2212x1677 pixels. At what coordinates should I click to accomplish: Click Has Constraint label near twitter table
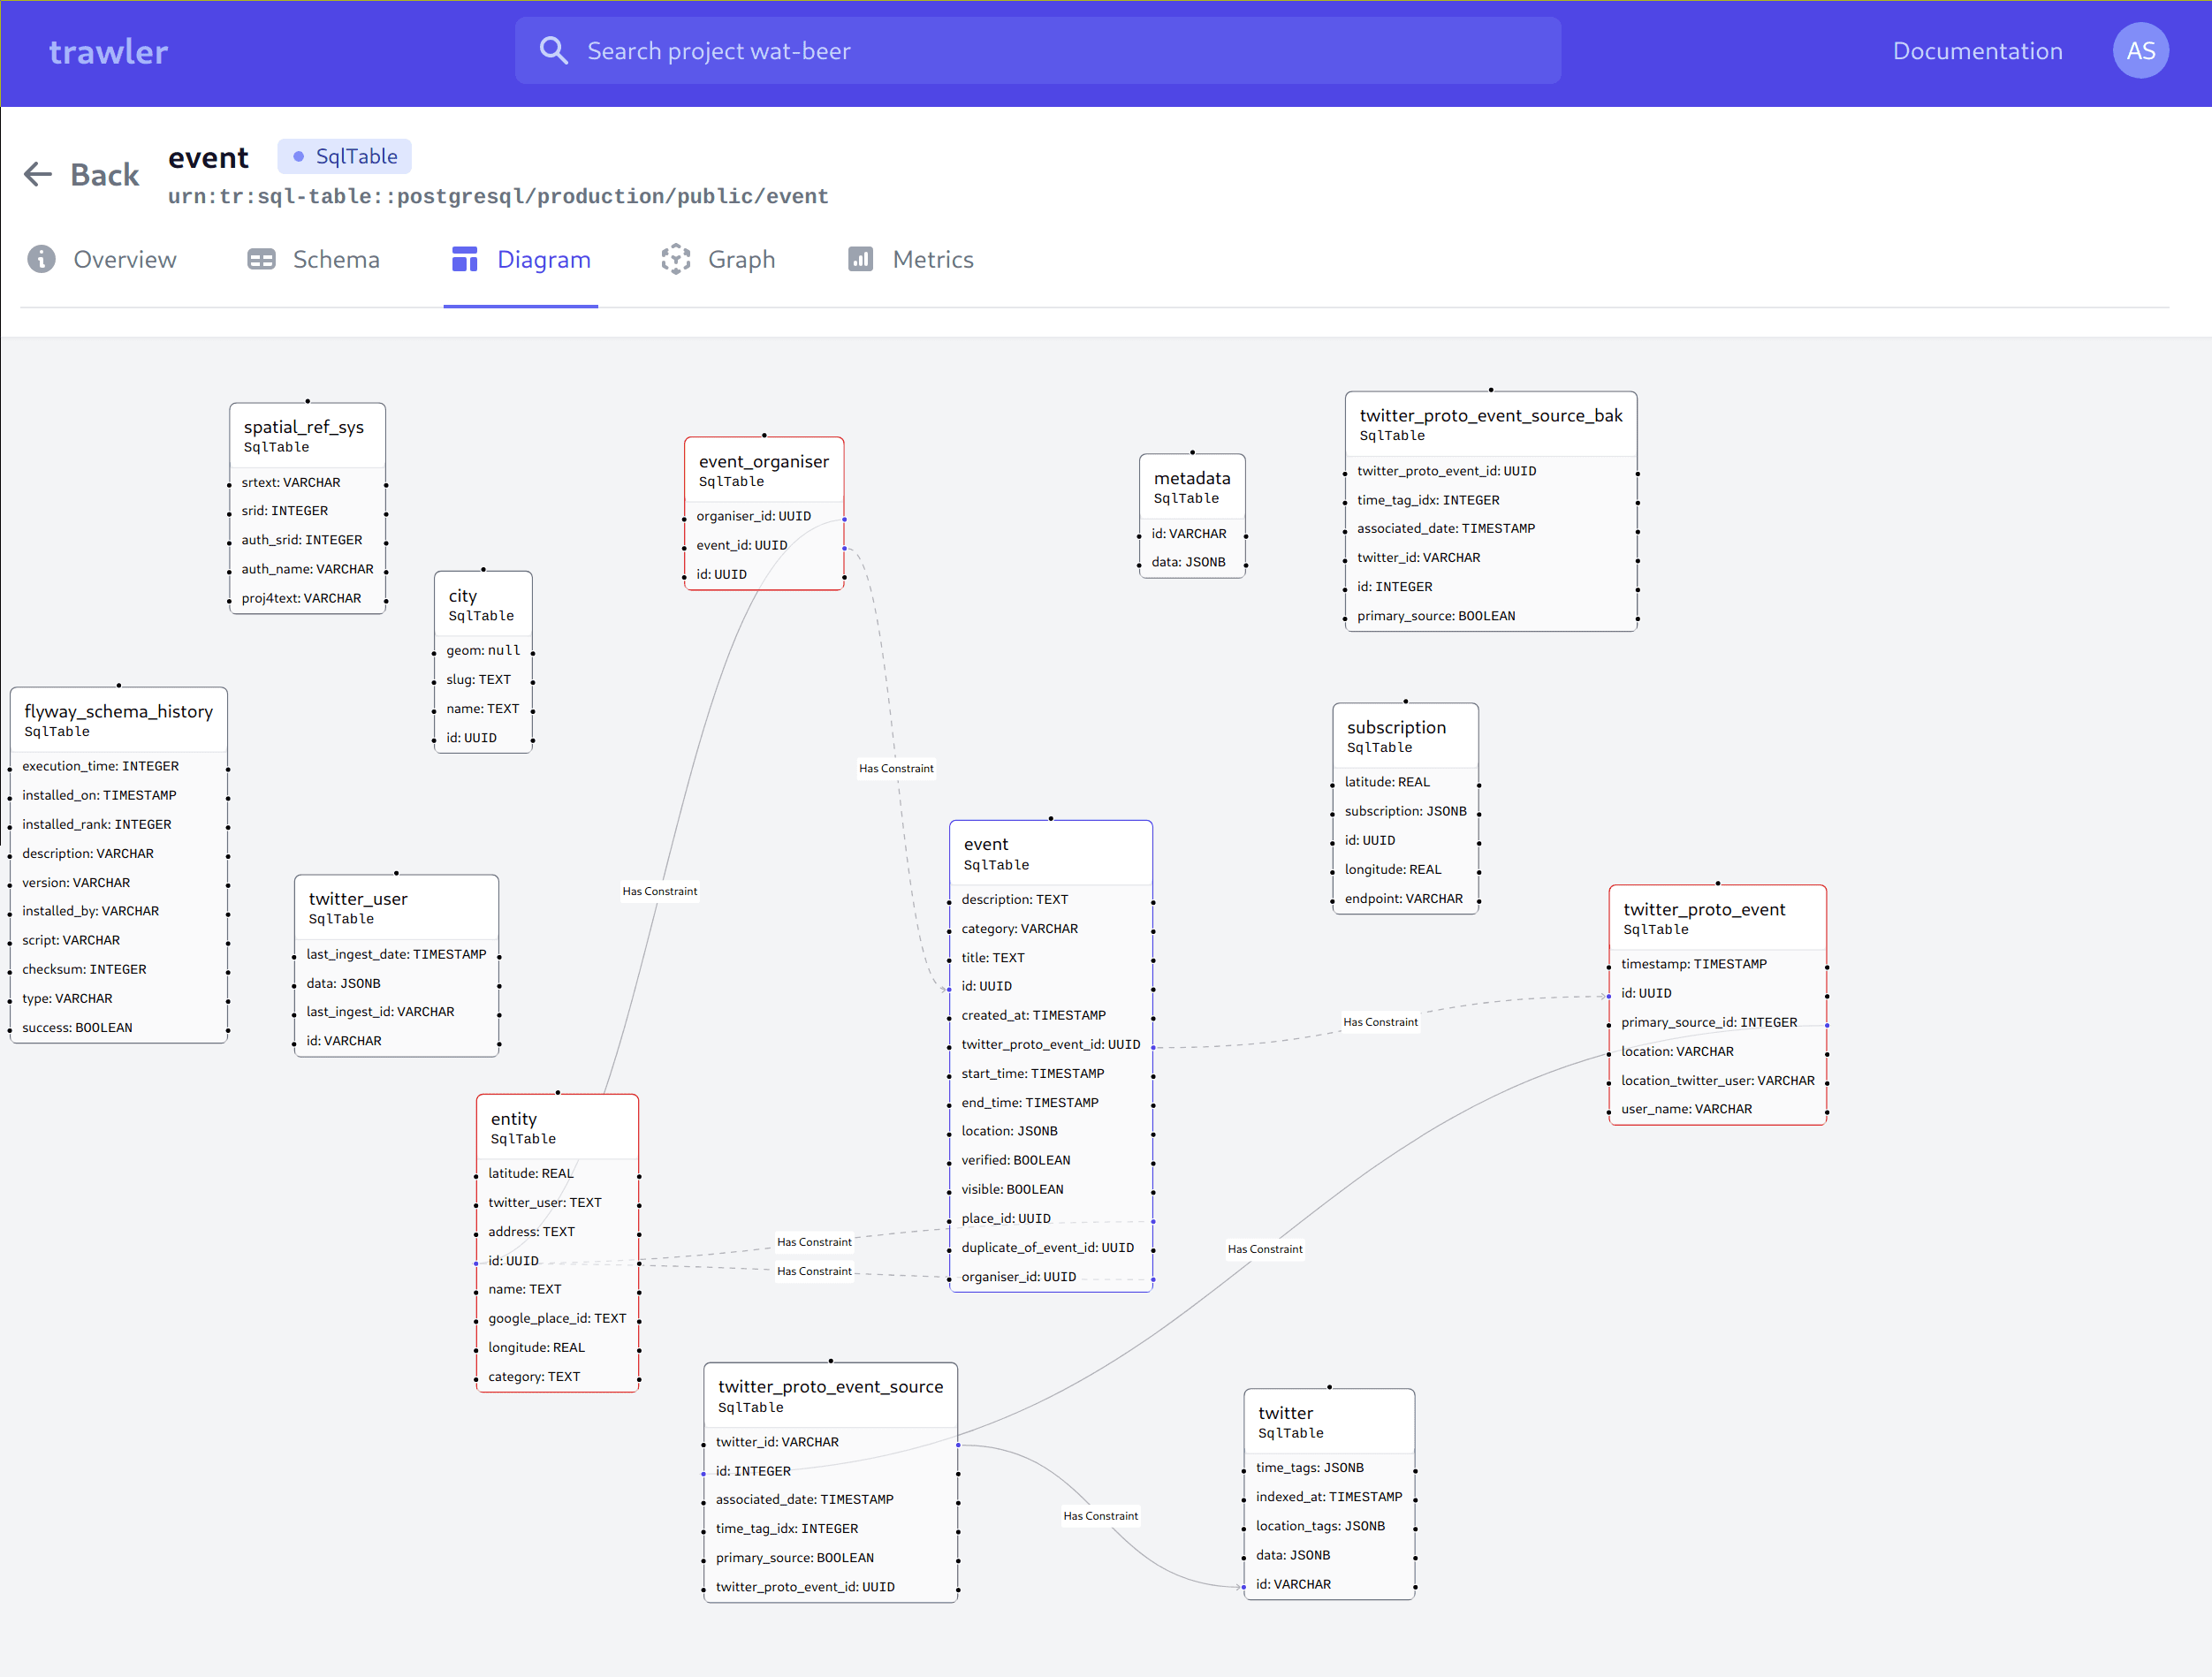[x=1100, y=1516]
